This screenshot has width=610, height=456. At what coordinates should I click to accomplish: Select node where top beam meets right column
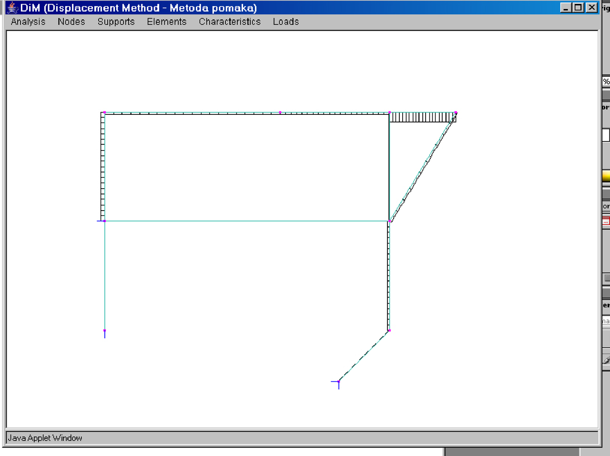389,113
